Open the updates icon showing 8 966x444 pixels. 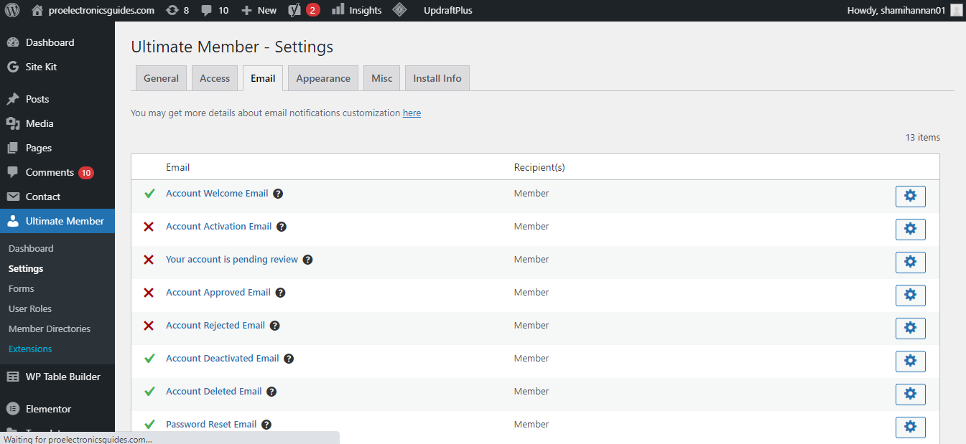pos(177,10)
